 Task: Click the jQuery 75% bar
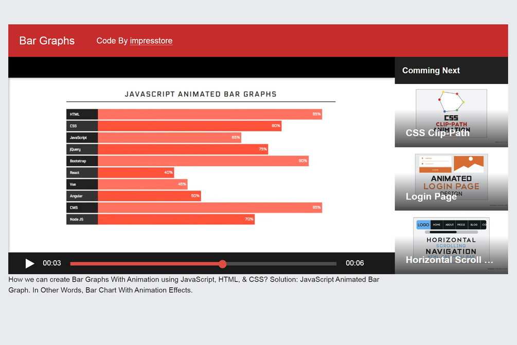point(183,149)
